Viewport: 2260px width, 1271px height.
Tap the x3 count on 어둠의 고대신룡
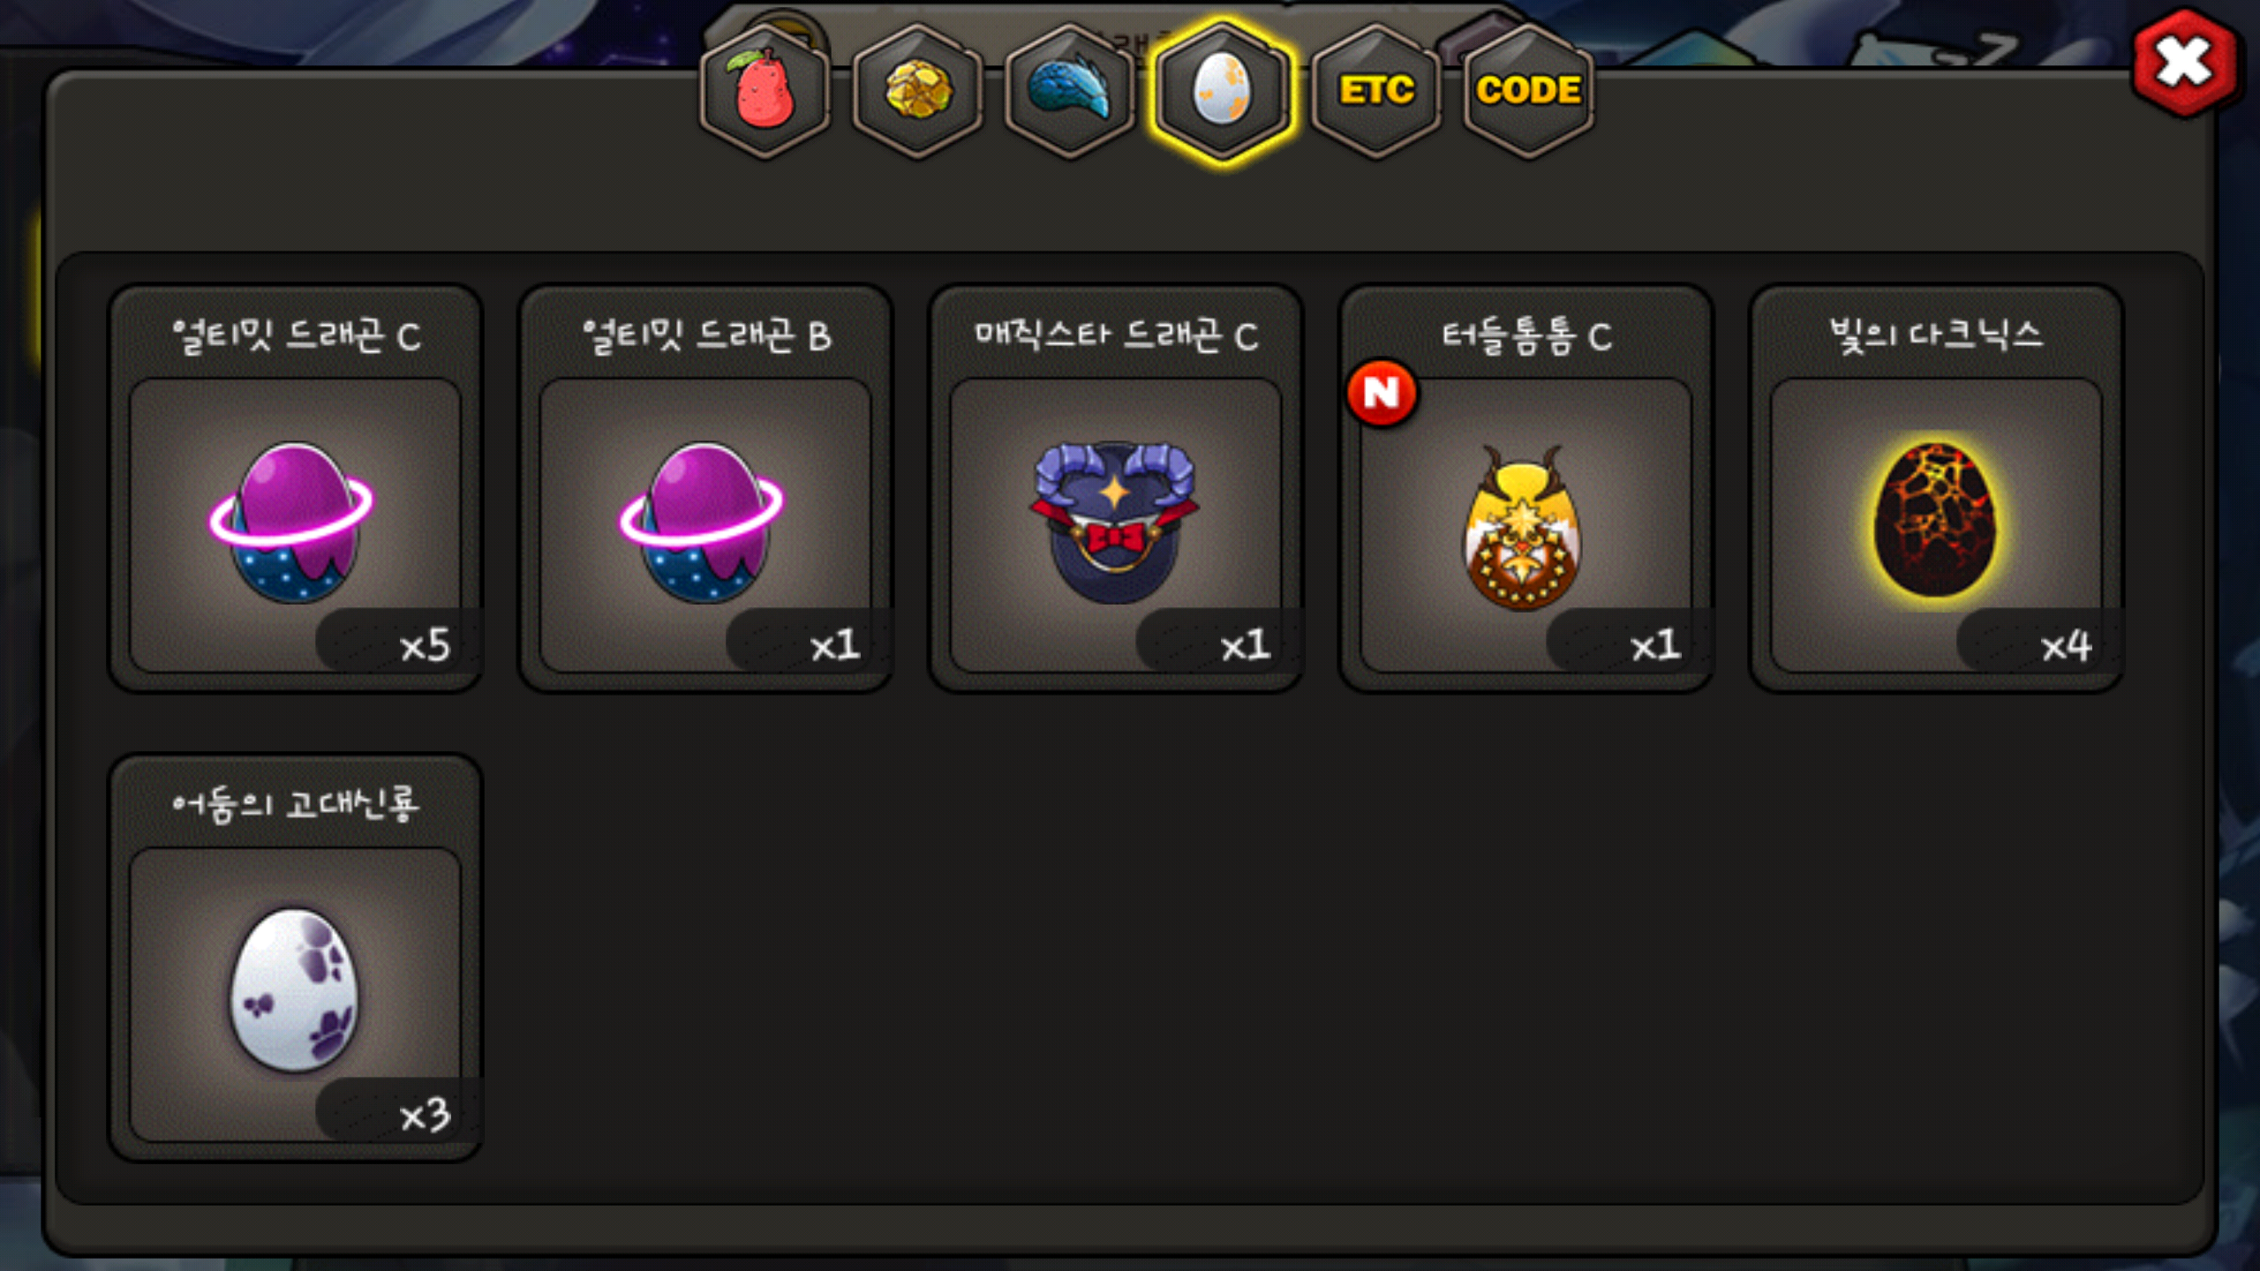tap(426, 1116)
